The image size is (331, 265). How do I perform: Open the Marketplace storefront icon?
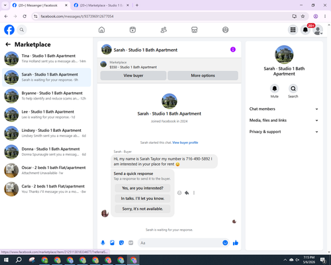tap(195, 30)
